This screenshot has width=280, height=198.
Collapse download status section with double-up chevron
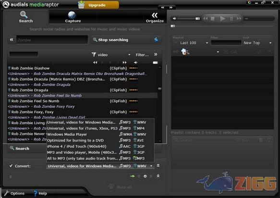point(158,176)
